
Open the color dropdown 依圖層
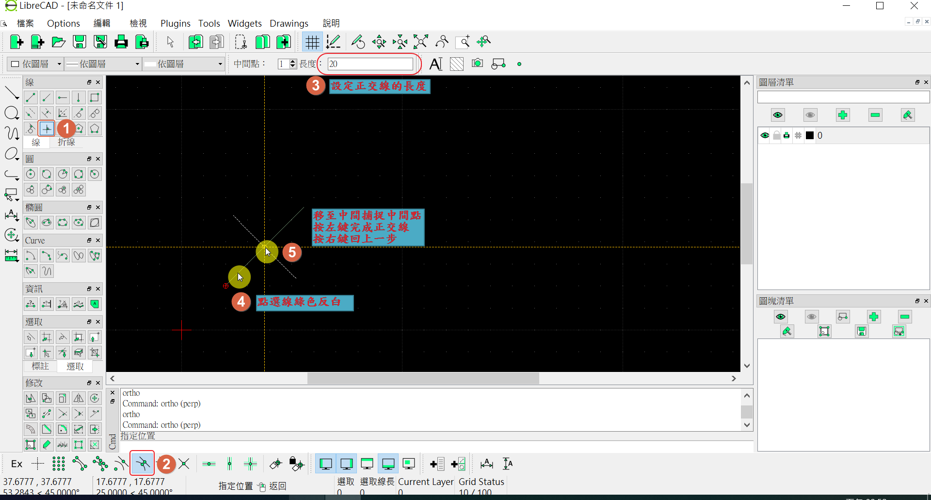coord(36,64)
